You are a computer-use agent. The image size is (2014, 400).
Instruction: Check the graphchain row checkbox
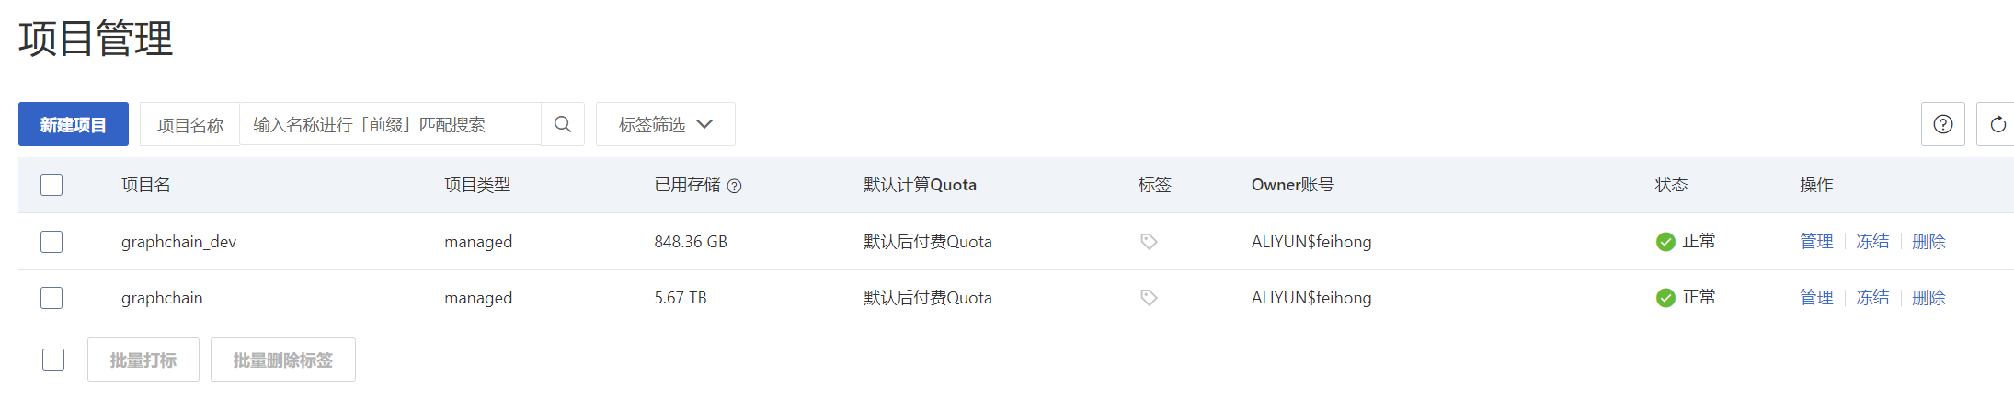tap(51, 298)
